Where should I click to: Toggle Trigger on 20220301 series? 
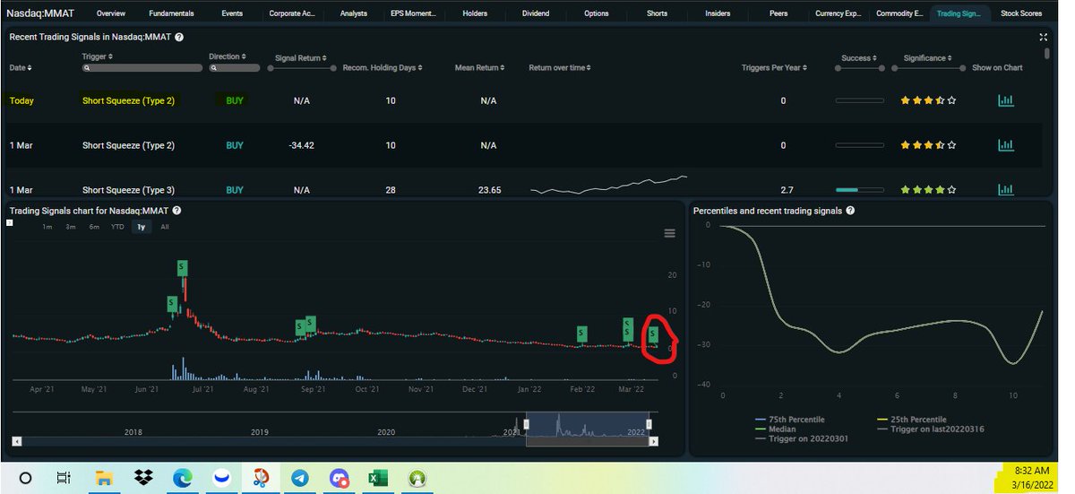coord(802,438)
